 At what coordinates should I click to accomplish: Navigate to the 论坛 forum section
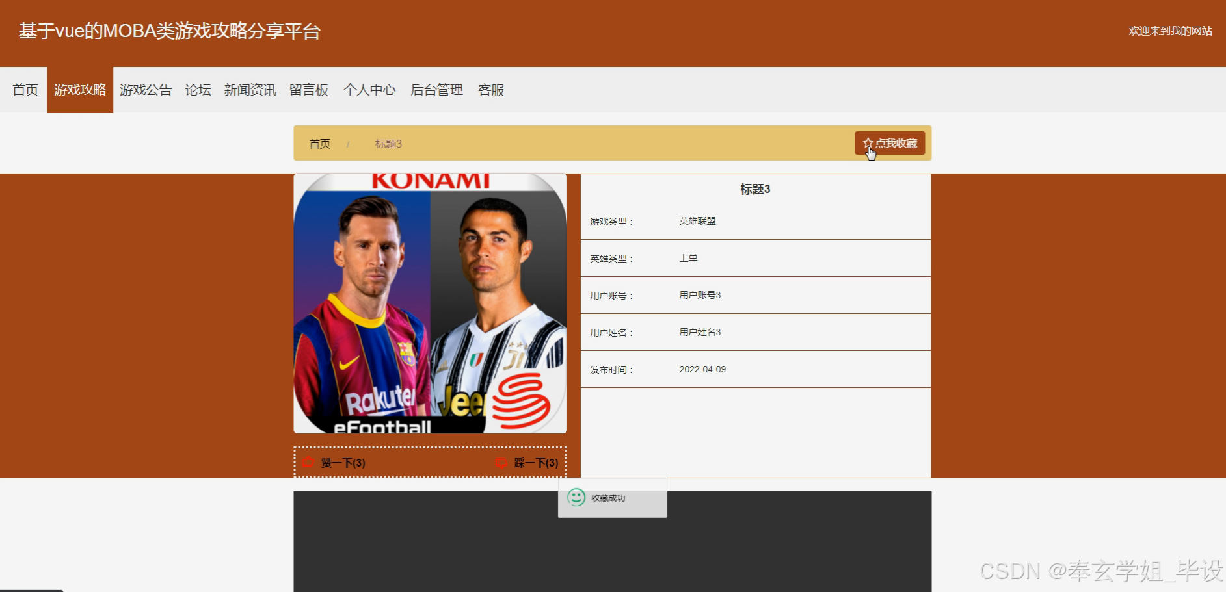[198, 90]
